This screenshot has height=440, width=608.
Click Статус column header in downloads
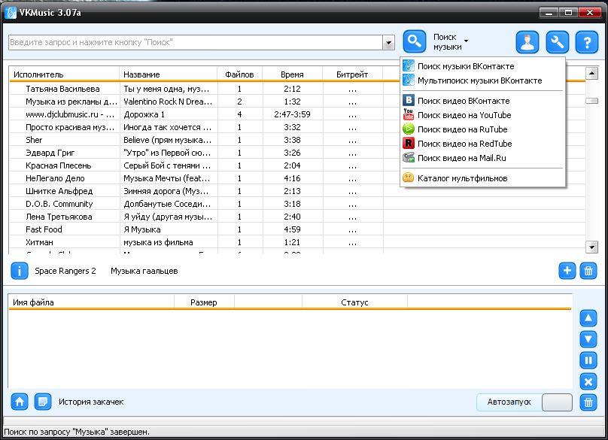354,302
